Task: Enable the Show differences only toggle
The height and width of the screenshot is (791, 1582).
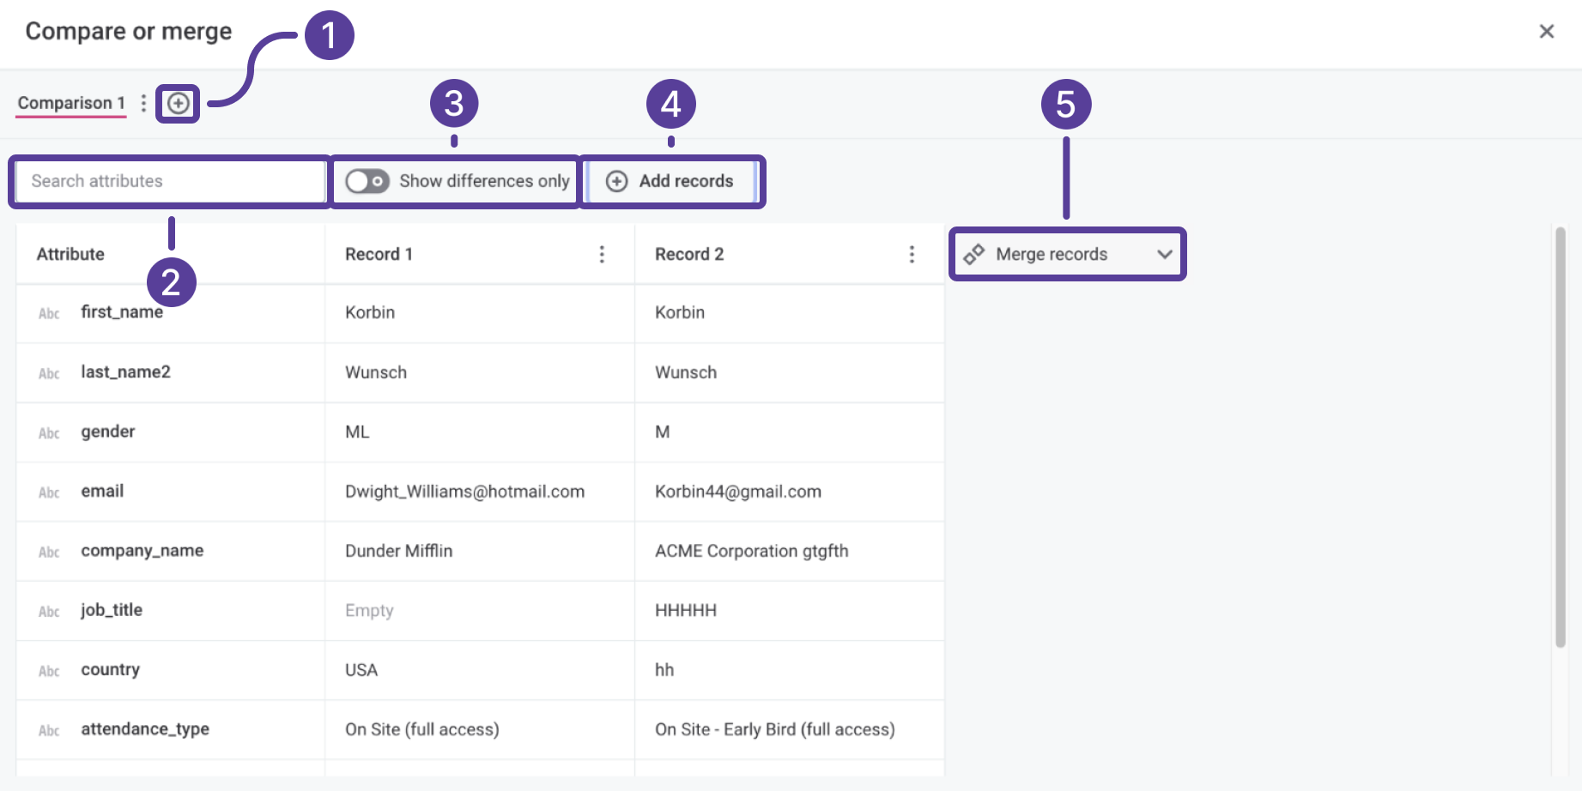Action: pyautogui.click(x=367, y=181)
